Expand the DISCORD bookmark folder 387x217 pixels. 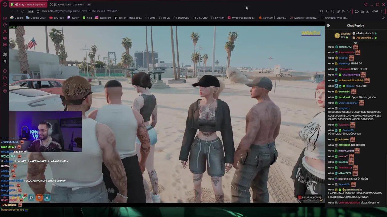point(200,18)
